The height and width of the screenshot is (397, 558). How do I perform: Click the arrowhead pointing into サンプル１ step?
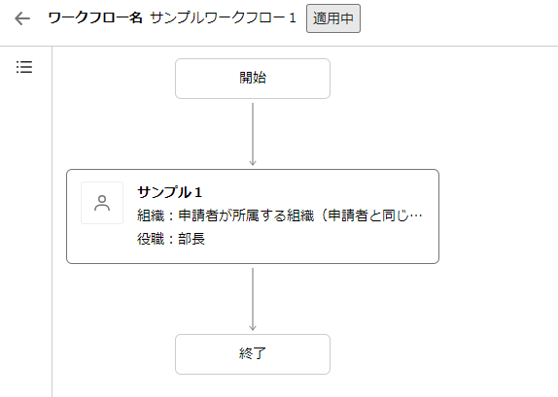click(253, 163)
